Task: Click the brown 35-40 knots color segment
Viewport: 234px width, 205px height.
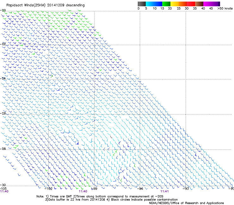Action: pos(199,4)
